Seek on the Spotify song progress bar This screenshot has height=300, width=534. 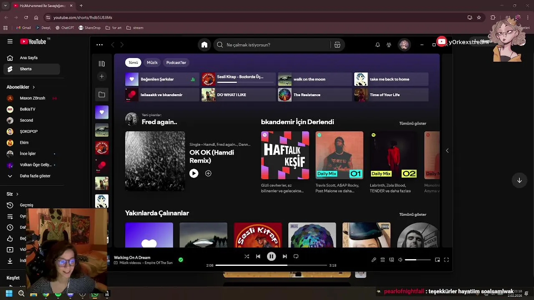[271, 265]
